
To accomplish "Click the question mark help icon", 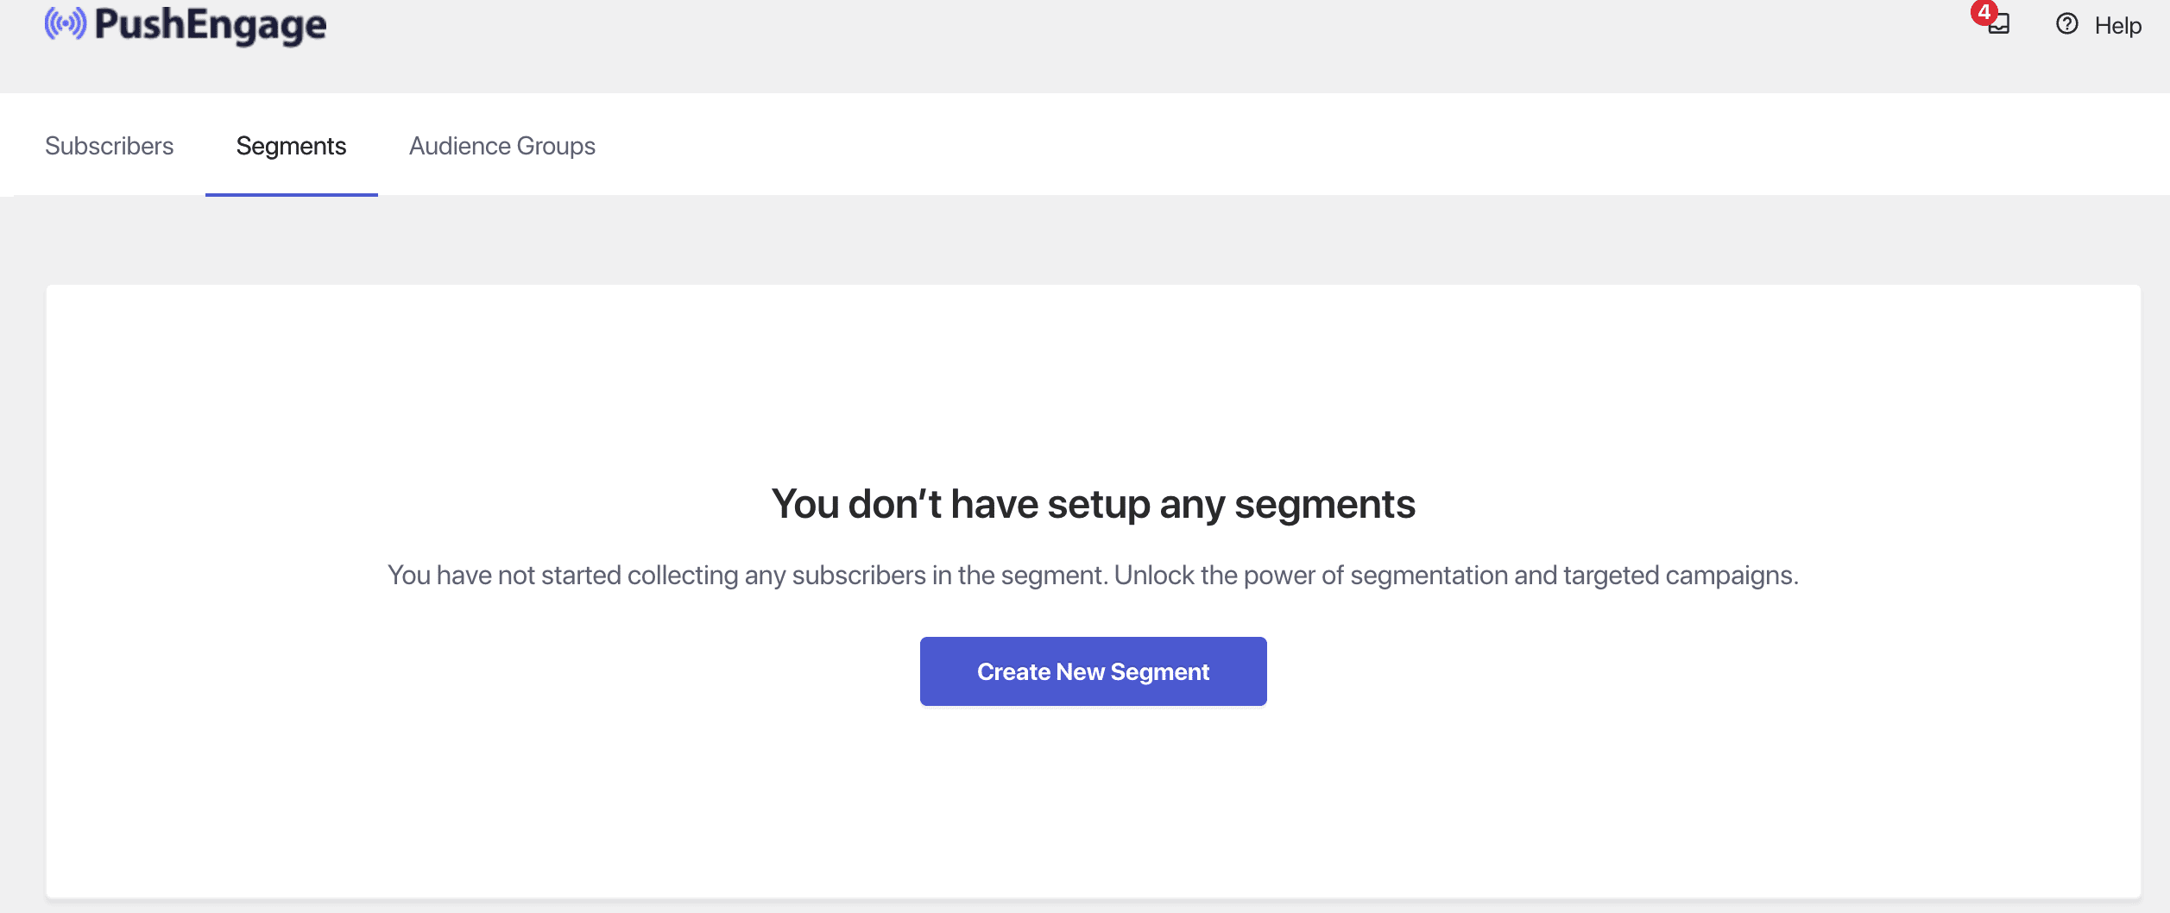I will [x=2066, y=24].
